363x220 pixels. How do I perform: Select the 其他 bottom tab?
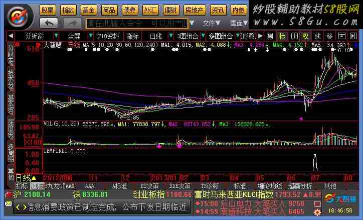pyautogui.click(x=330, y=186)
